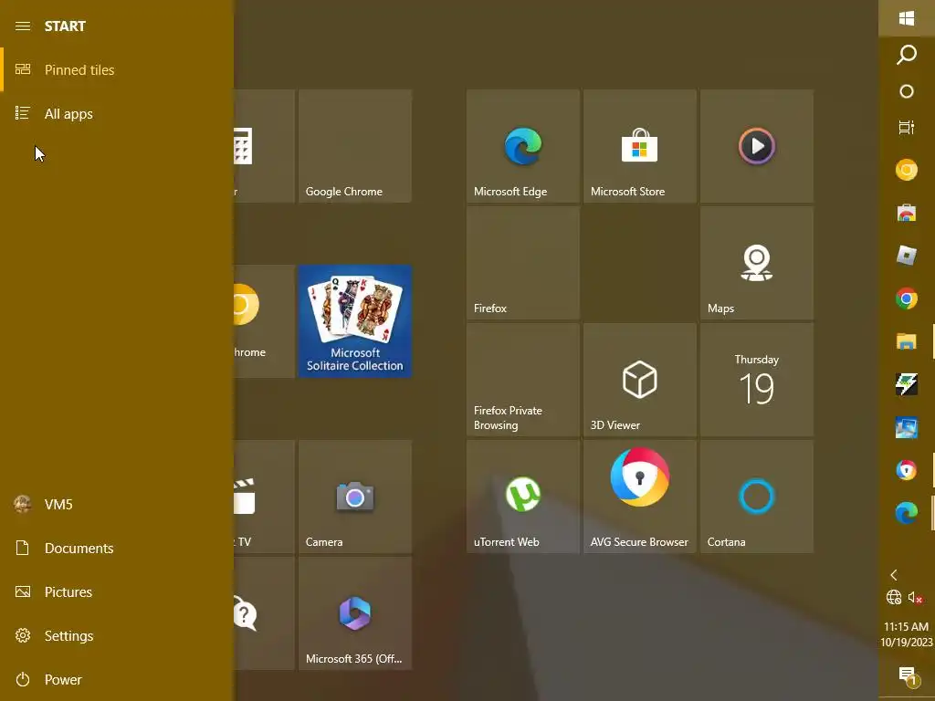Launch Roblox icon on taskbar
The width and height of the screenshot is (935, 701).
tap(907, 256)
